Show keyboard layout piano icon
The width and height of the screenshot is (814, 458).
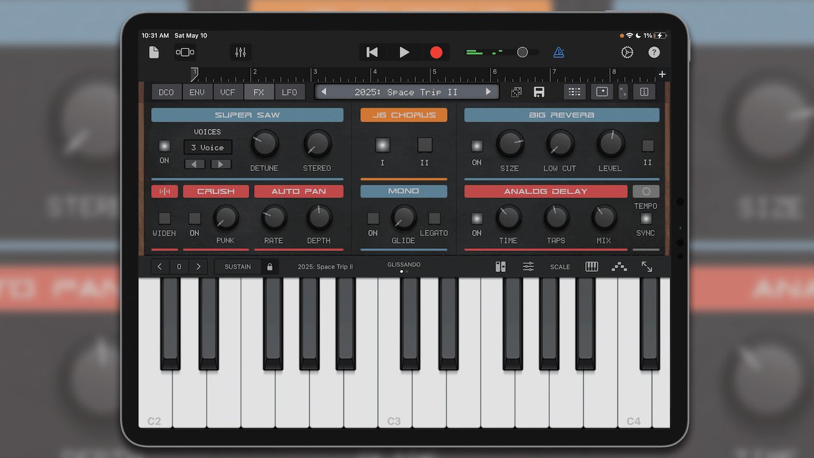click(592, 267)
